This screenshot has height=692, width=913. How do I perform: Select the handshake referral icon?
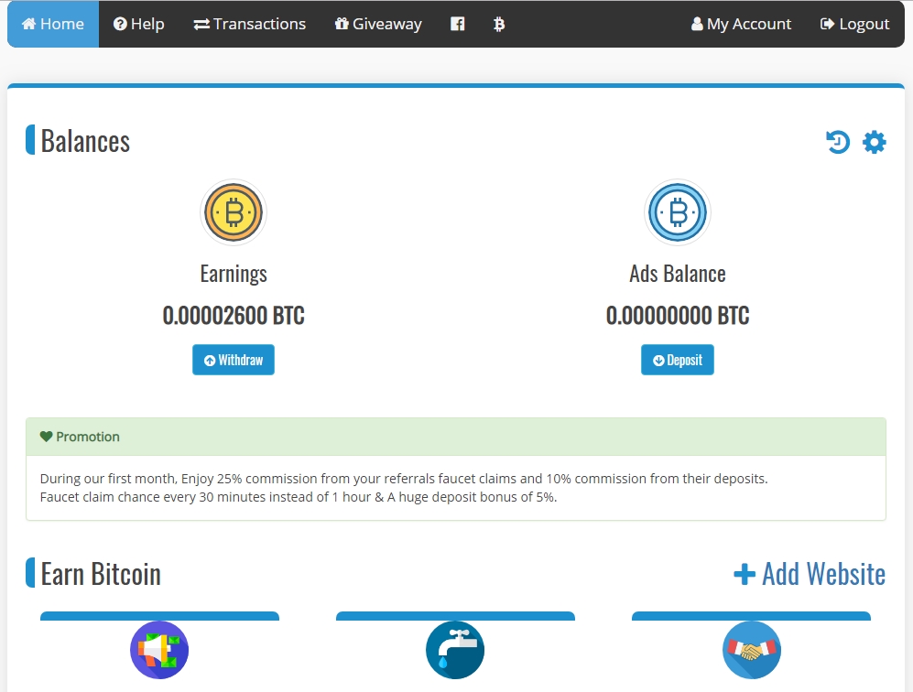751,650
